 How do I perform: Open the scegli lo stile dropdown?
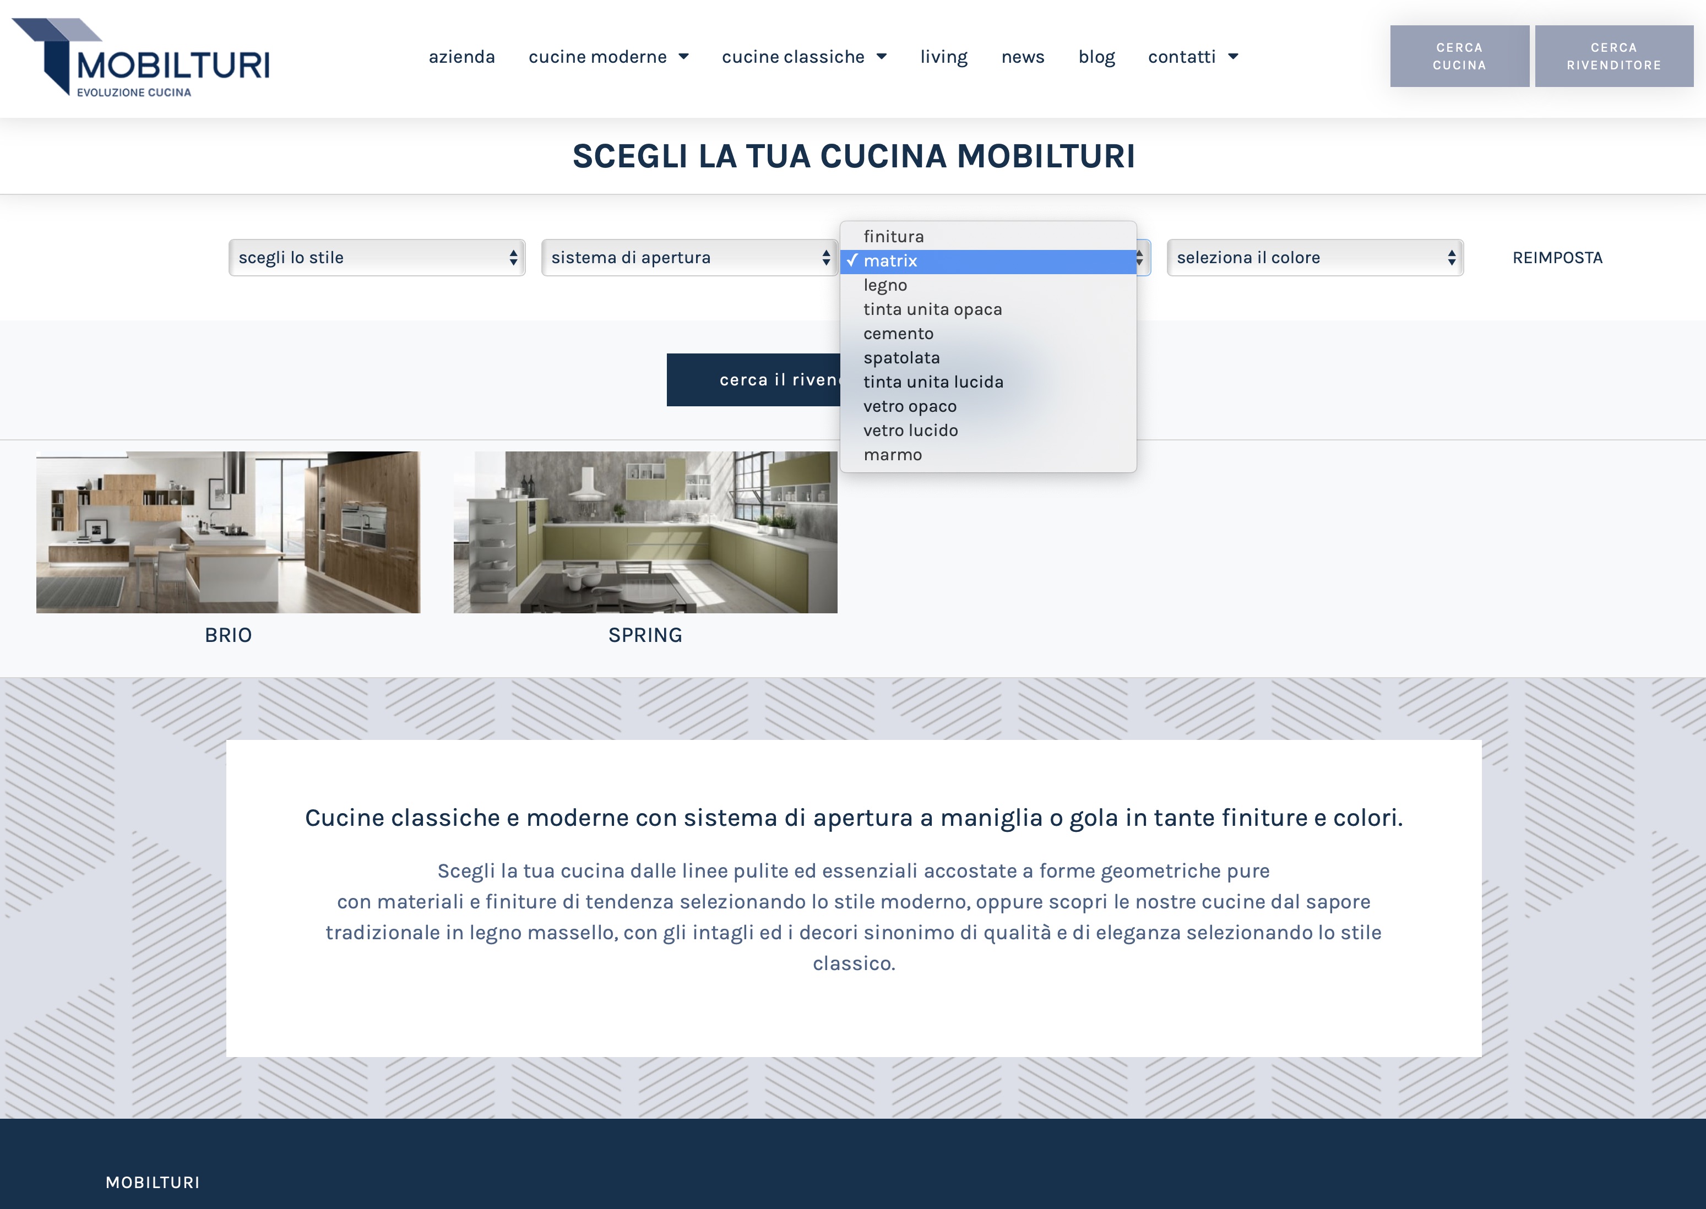377,258
